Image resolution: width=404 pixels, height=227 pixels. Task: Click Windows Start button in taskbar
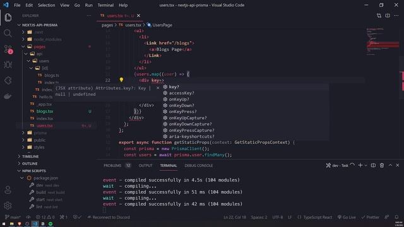click(4, 224)
